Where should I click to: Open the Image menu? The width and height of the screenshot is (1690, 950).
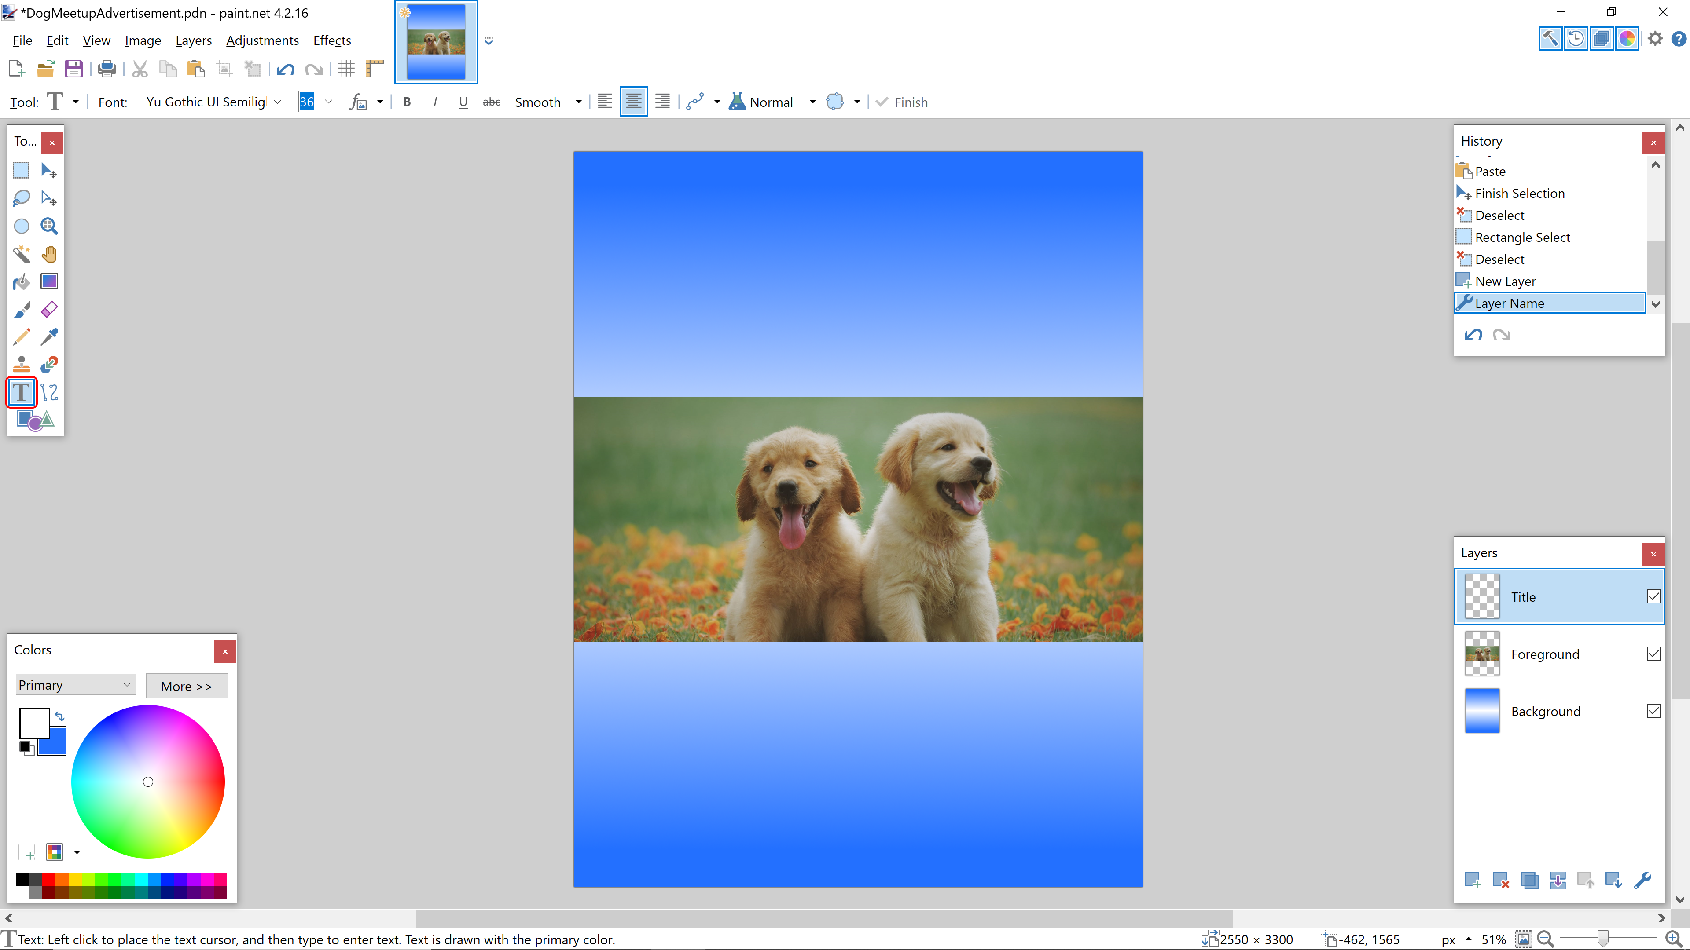pyautogui.click(x=143, y=40)
